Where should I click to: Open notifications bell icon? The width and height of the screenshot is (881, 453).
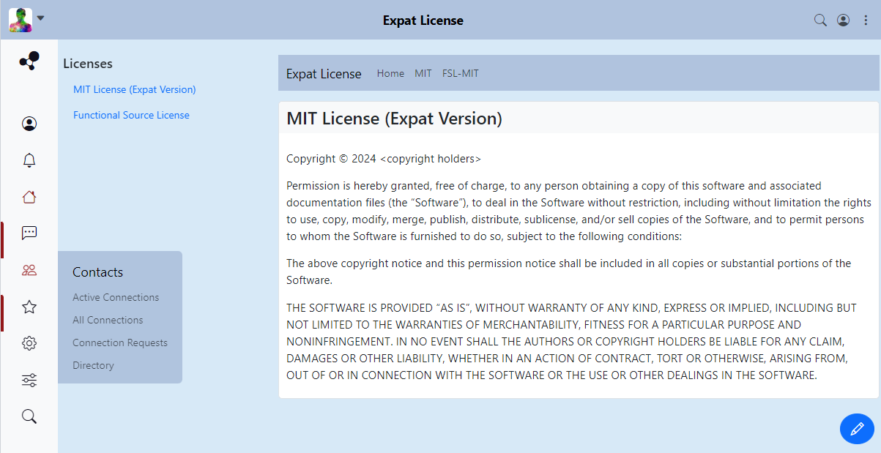[x=29, y=160]
